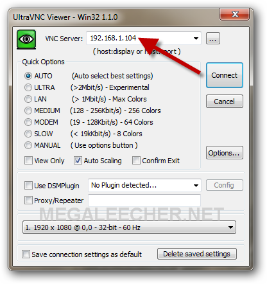The image size is (267, 284).
Task: Expand the display resolution dropdown
Action: click(230, 227)
